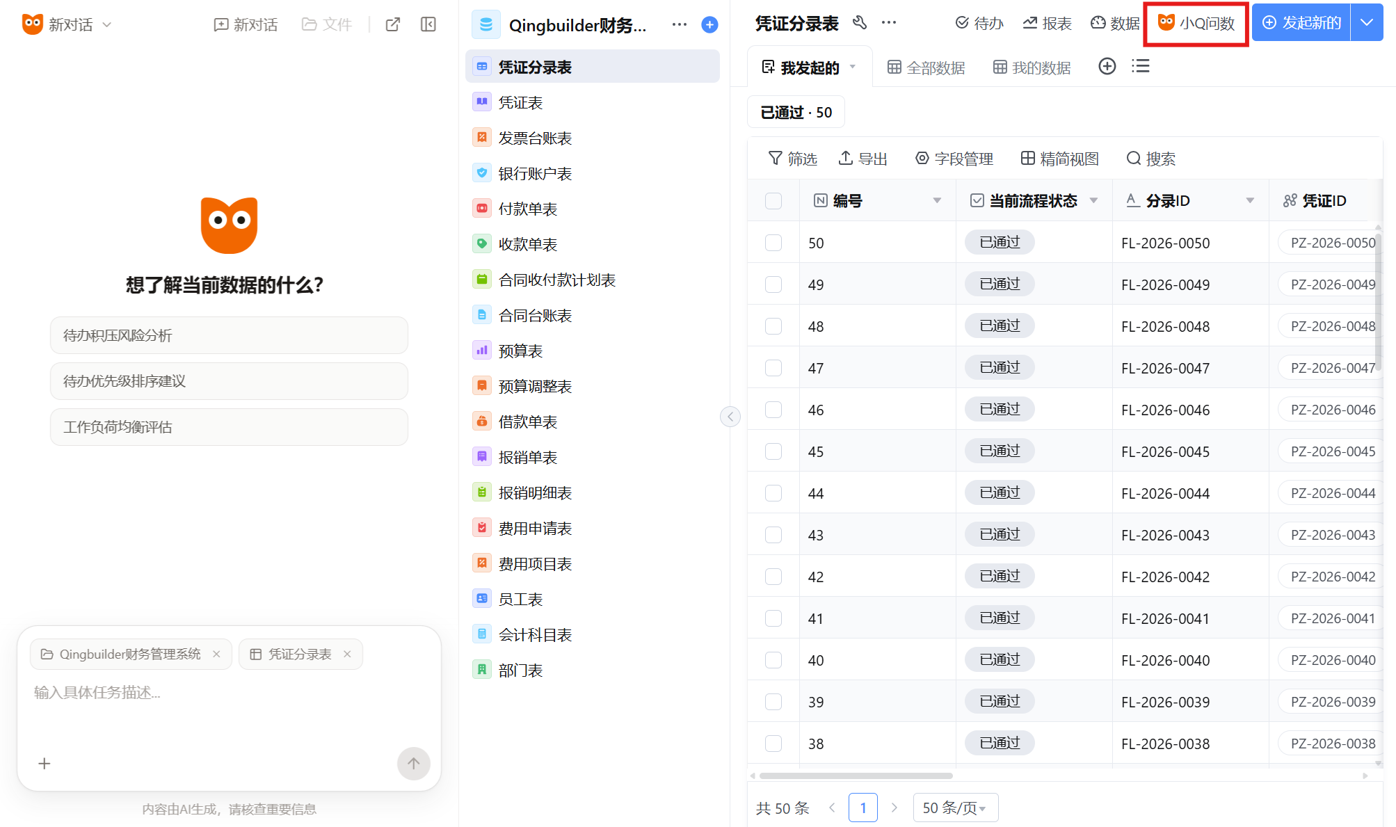Click the horizontal scrollbar under the table
The width and height of the screenshot is (1396, 827).
tap(856, 776)
